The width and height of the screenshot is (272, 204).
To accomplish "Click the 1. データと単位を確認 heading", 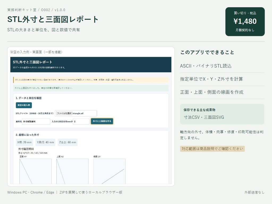I will tap(29, 98).
